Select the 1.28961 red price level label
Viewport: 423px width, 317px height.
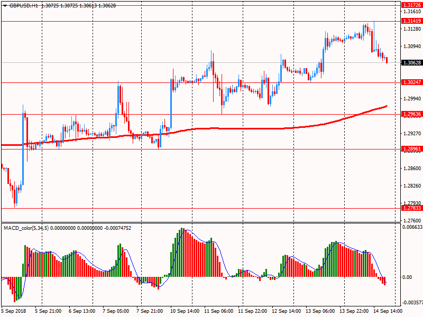412,149
